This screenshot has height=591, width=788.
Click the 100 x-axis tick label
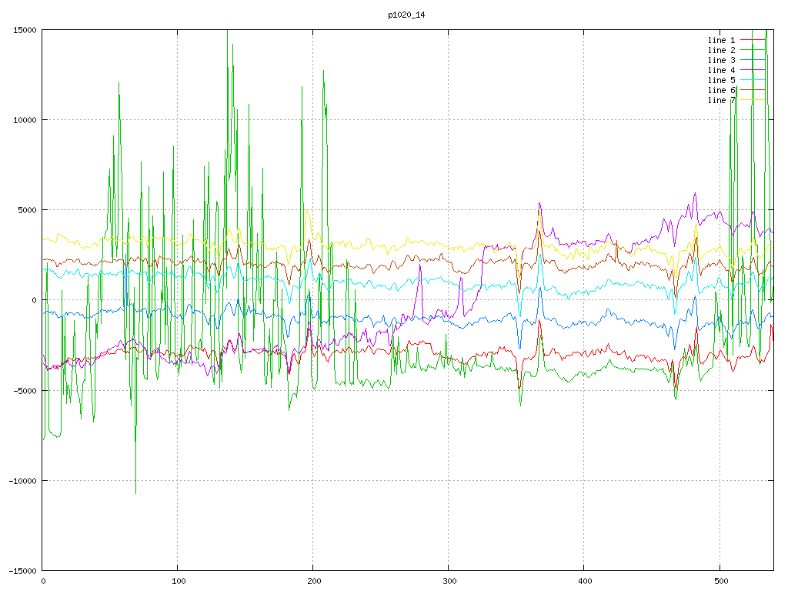tap(178, 581)
